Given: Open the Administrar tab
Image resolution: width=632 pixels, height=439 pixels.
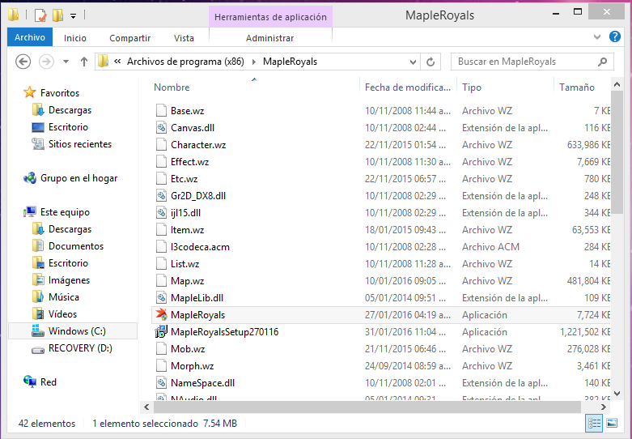Looking at the screenshot, I should (x=269, y=38).
